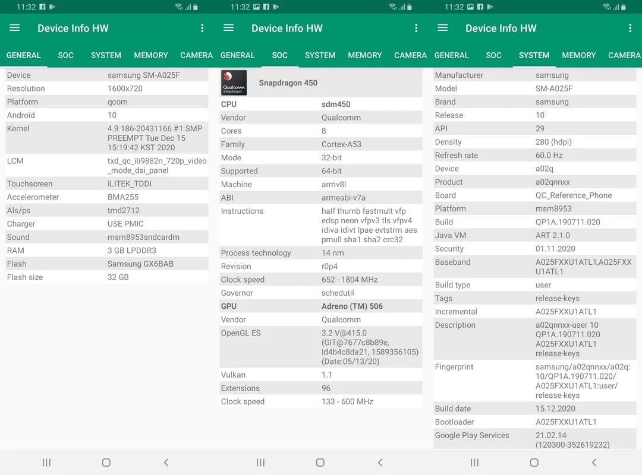
Task: Tap Flash value Samsung GX6BAB
Action: coord(140,264)
